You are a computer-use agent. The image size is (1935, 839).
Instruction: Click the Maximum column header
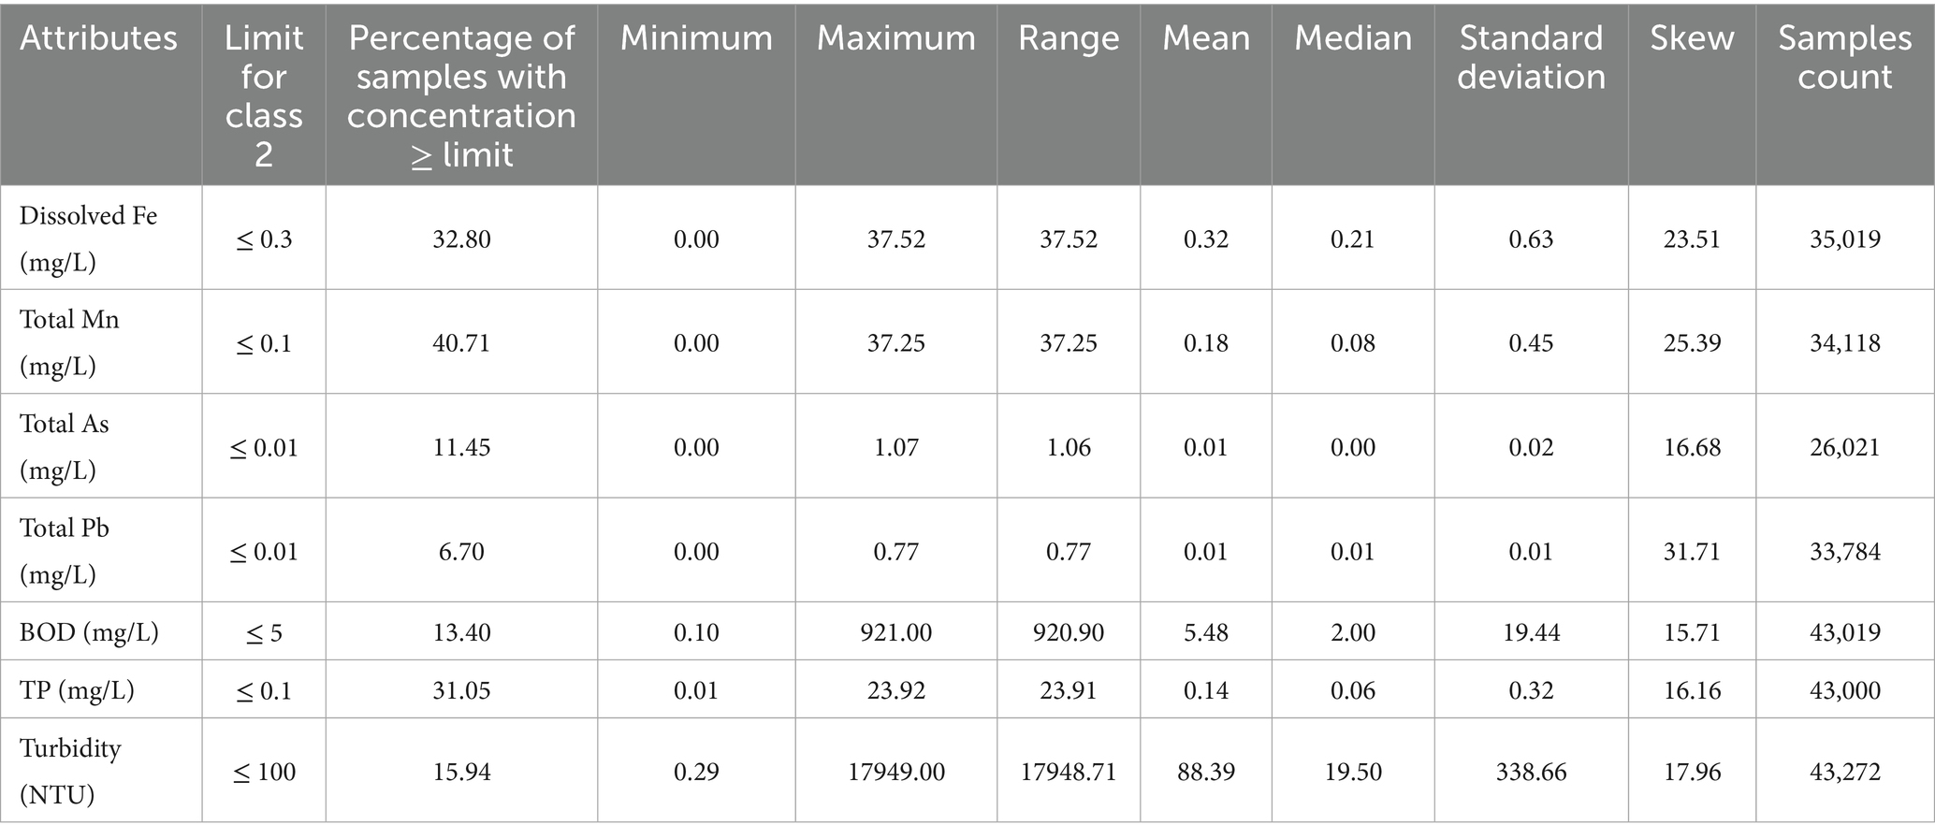(x=895, y=38)
